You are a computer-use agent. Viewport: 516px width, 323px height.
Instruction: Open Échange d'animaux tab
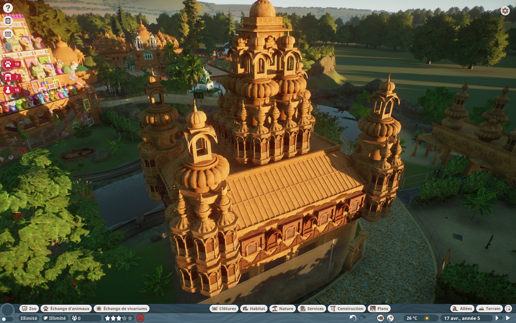pos(66,309)
